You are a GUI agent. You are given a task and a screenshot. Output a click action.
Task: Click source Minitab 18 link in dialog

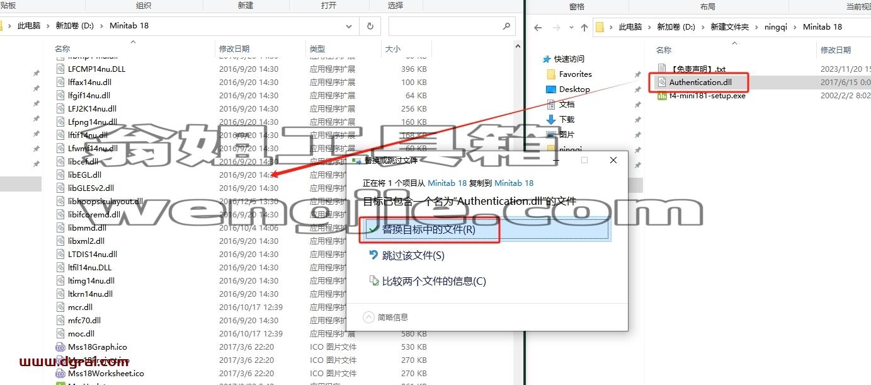[x=447, y=183]
